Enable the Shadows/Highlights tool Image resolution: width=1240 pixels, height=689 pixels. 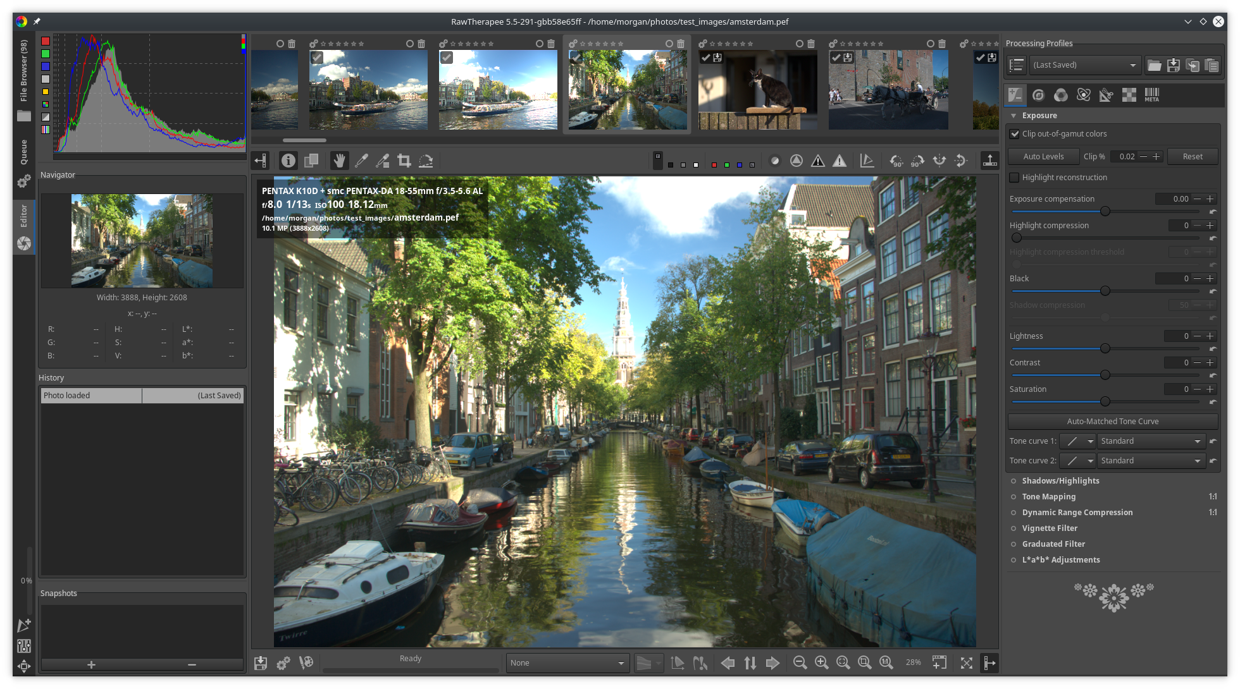1014,481
